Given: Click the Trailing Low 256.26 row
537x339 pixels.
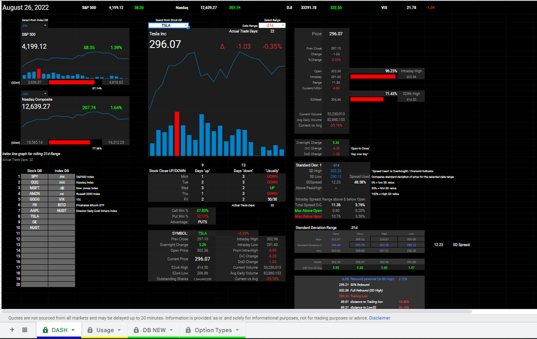Looking at the screenshot, I should click(x=354, y=296).
